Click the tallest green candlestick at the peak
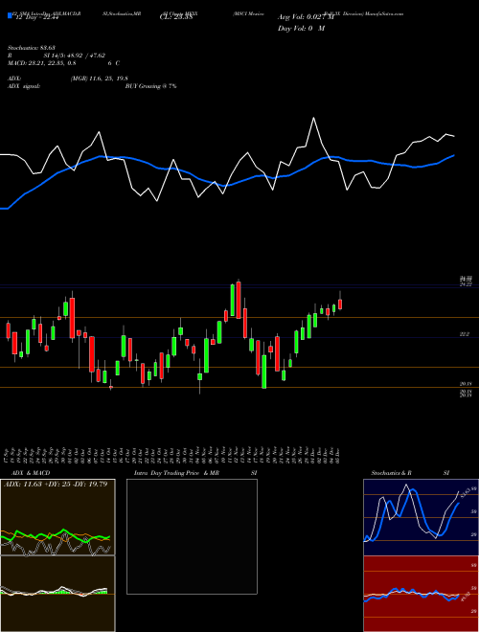 click(233, 300)
